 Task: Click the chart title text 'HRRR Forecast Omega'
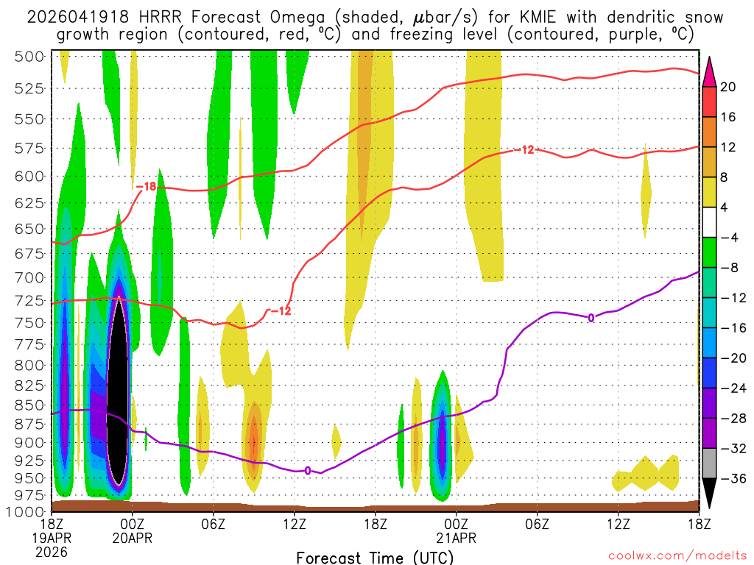pyautogui.click(x=232, y=18)
